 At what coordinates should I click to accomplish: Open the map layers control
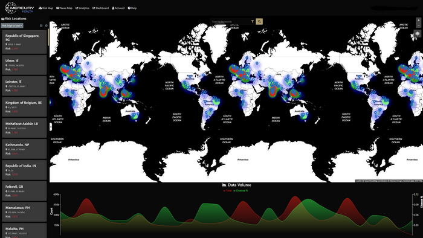[x=418, y=34]
